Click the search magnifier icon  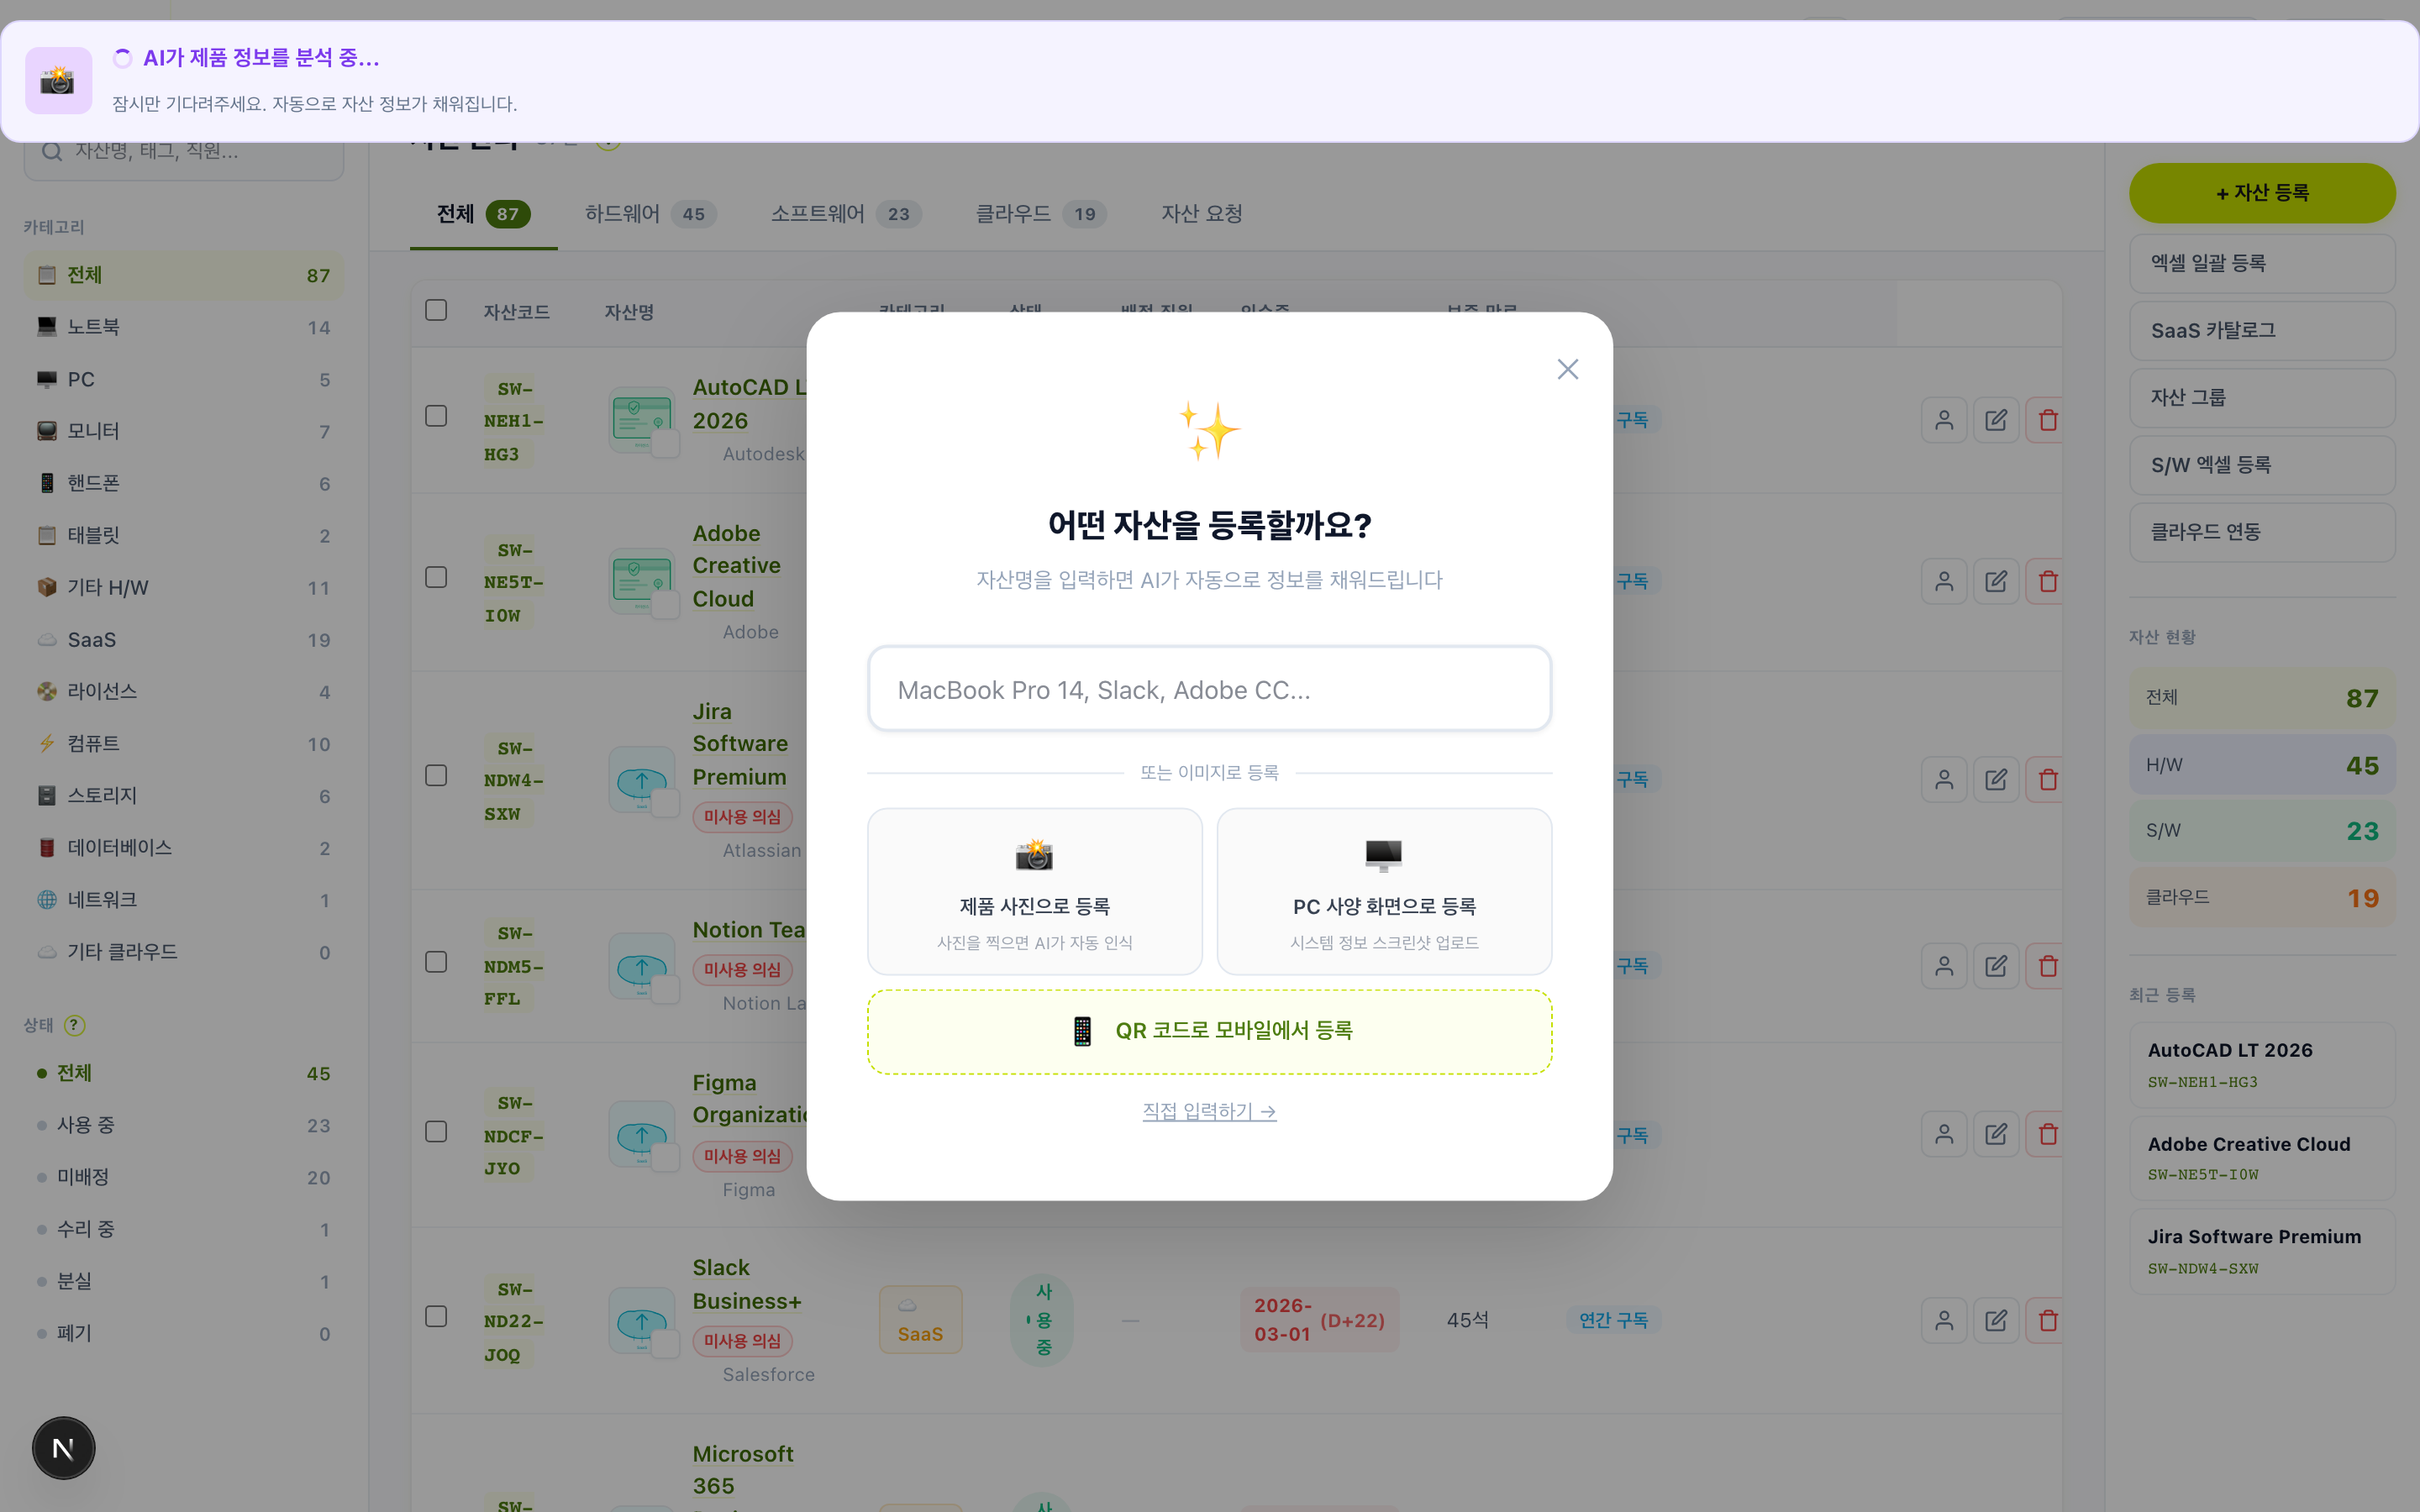(52, 151)
